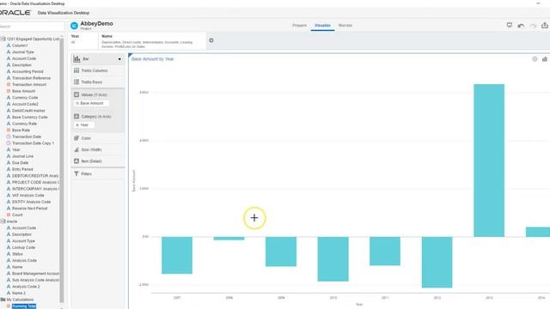Select Transaction Date Copy 1 column
The height and width of the screenshot is (309, 550).
coord(33,143)
